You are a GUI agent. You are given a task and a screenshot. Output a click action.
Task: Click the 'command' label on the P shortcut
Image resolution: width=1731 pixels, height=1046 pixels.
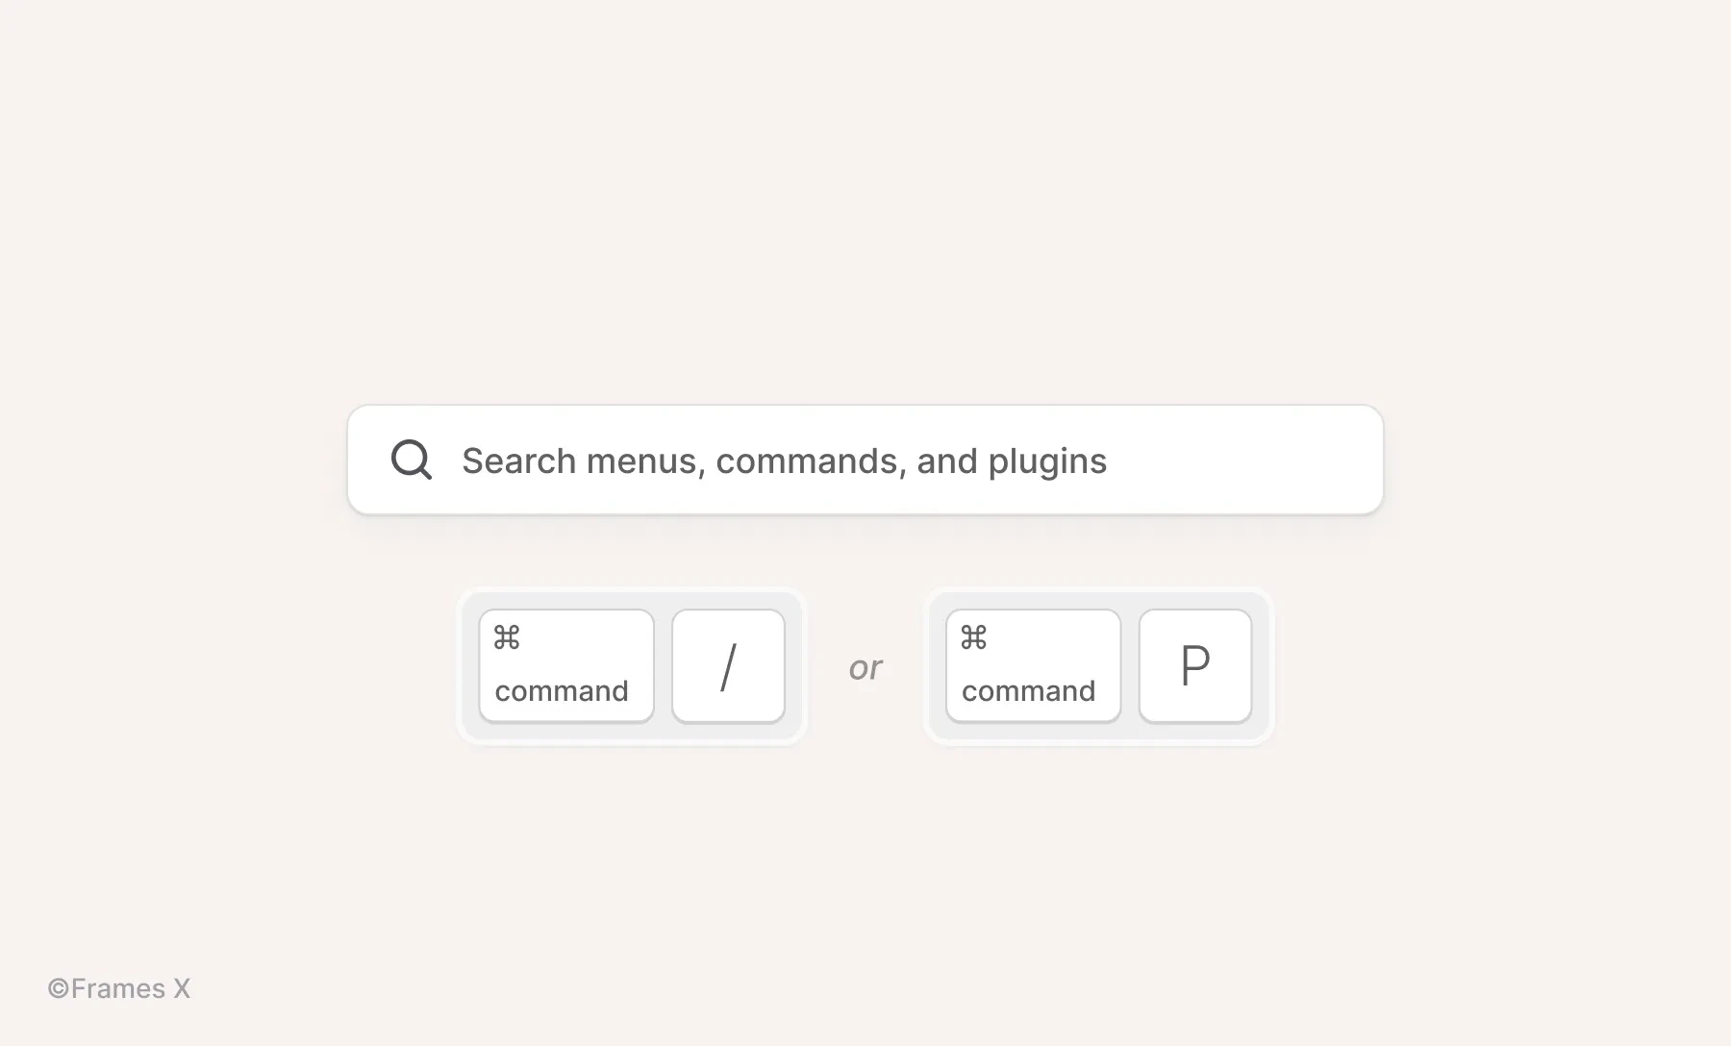(1028, 690)
